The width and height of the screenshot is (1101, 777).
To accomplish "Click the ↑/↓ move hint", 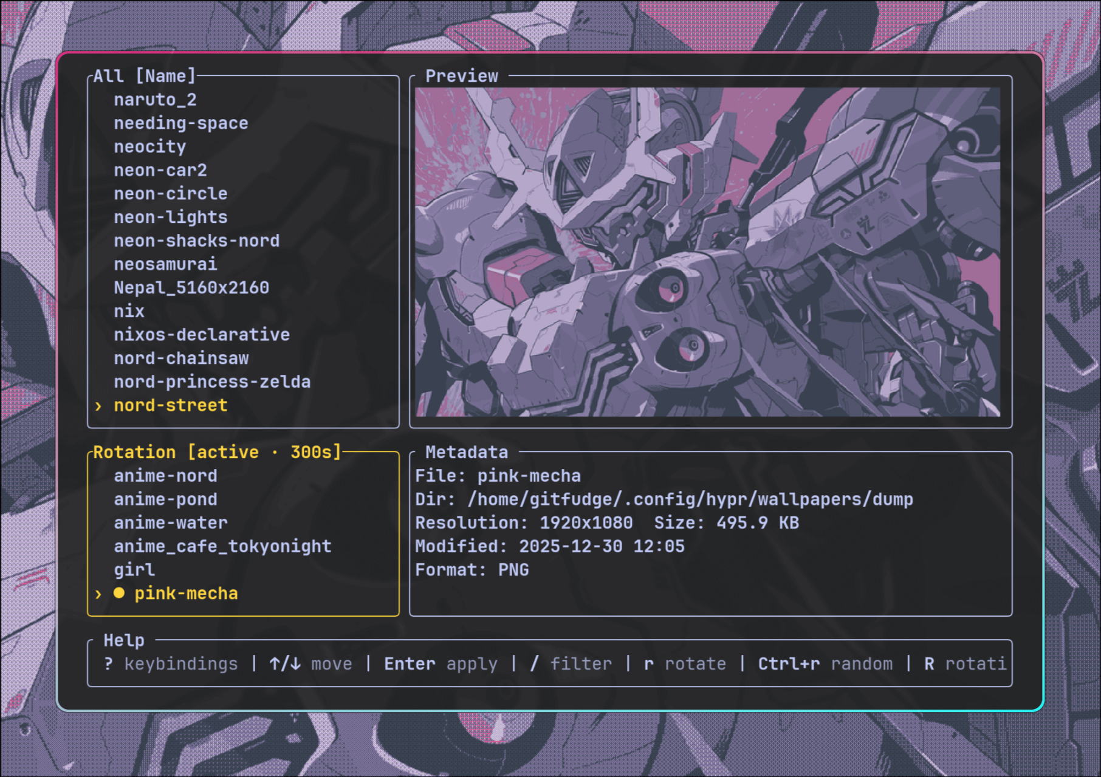I will click(x=311, y=664).
